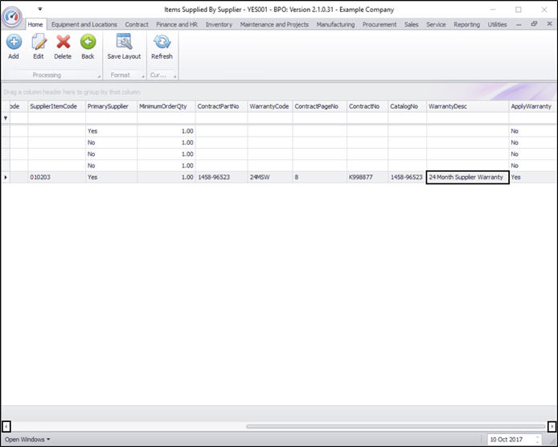This screenshot has height=447, width=558.
Task: Expand the Format group dialog launcher
Action: [143, 76]
